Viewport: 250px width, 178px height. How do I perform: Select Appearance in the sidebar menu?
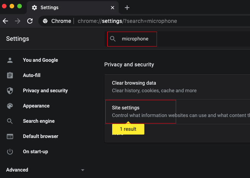tap(36, 106)
